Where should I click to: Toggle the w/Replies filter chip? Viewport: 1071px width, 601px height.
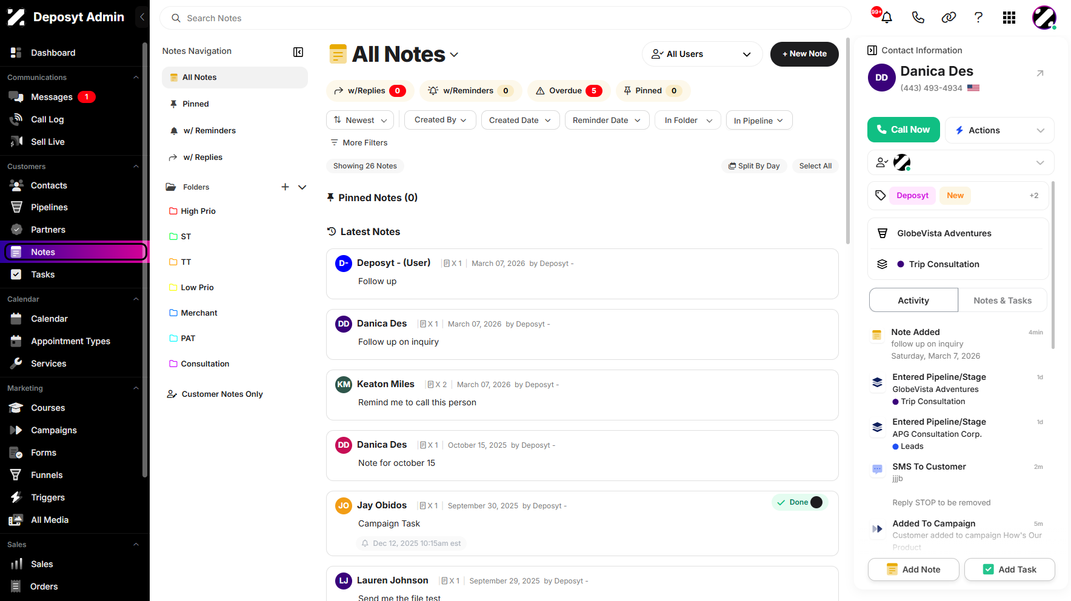click(370, 91)
